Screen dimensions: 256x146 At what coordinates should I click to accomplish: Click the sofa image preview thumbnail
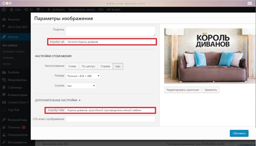210,56
